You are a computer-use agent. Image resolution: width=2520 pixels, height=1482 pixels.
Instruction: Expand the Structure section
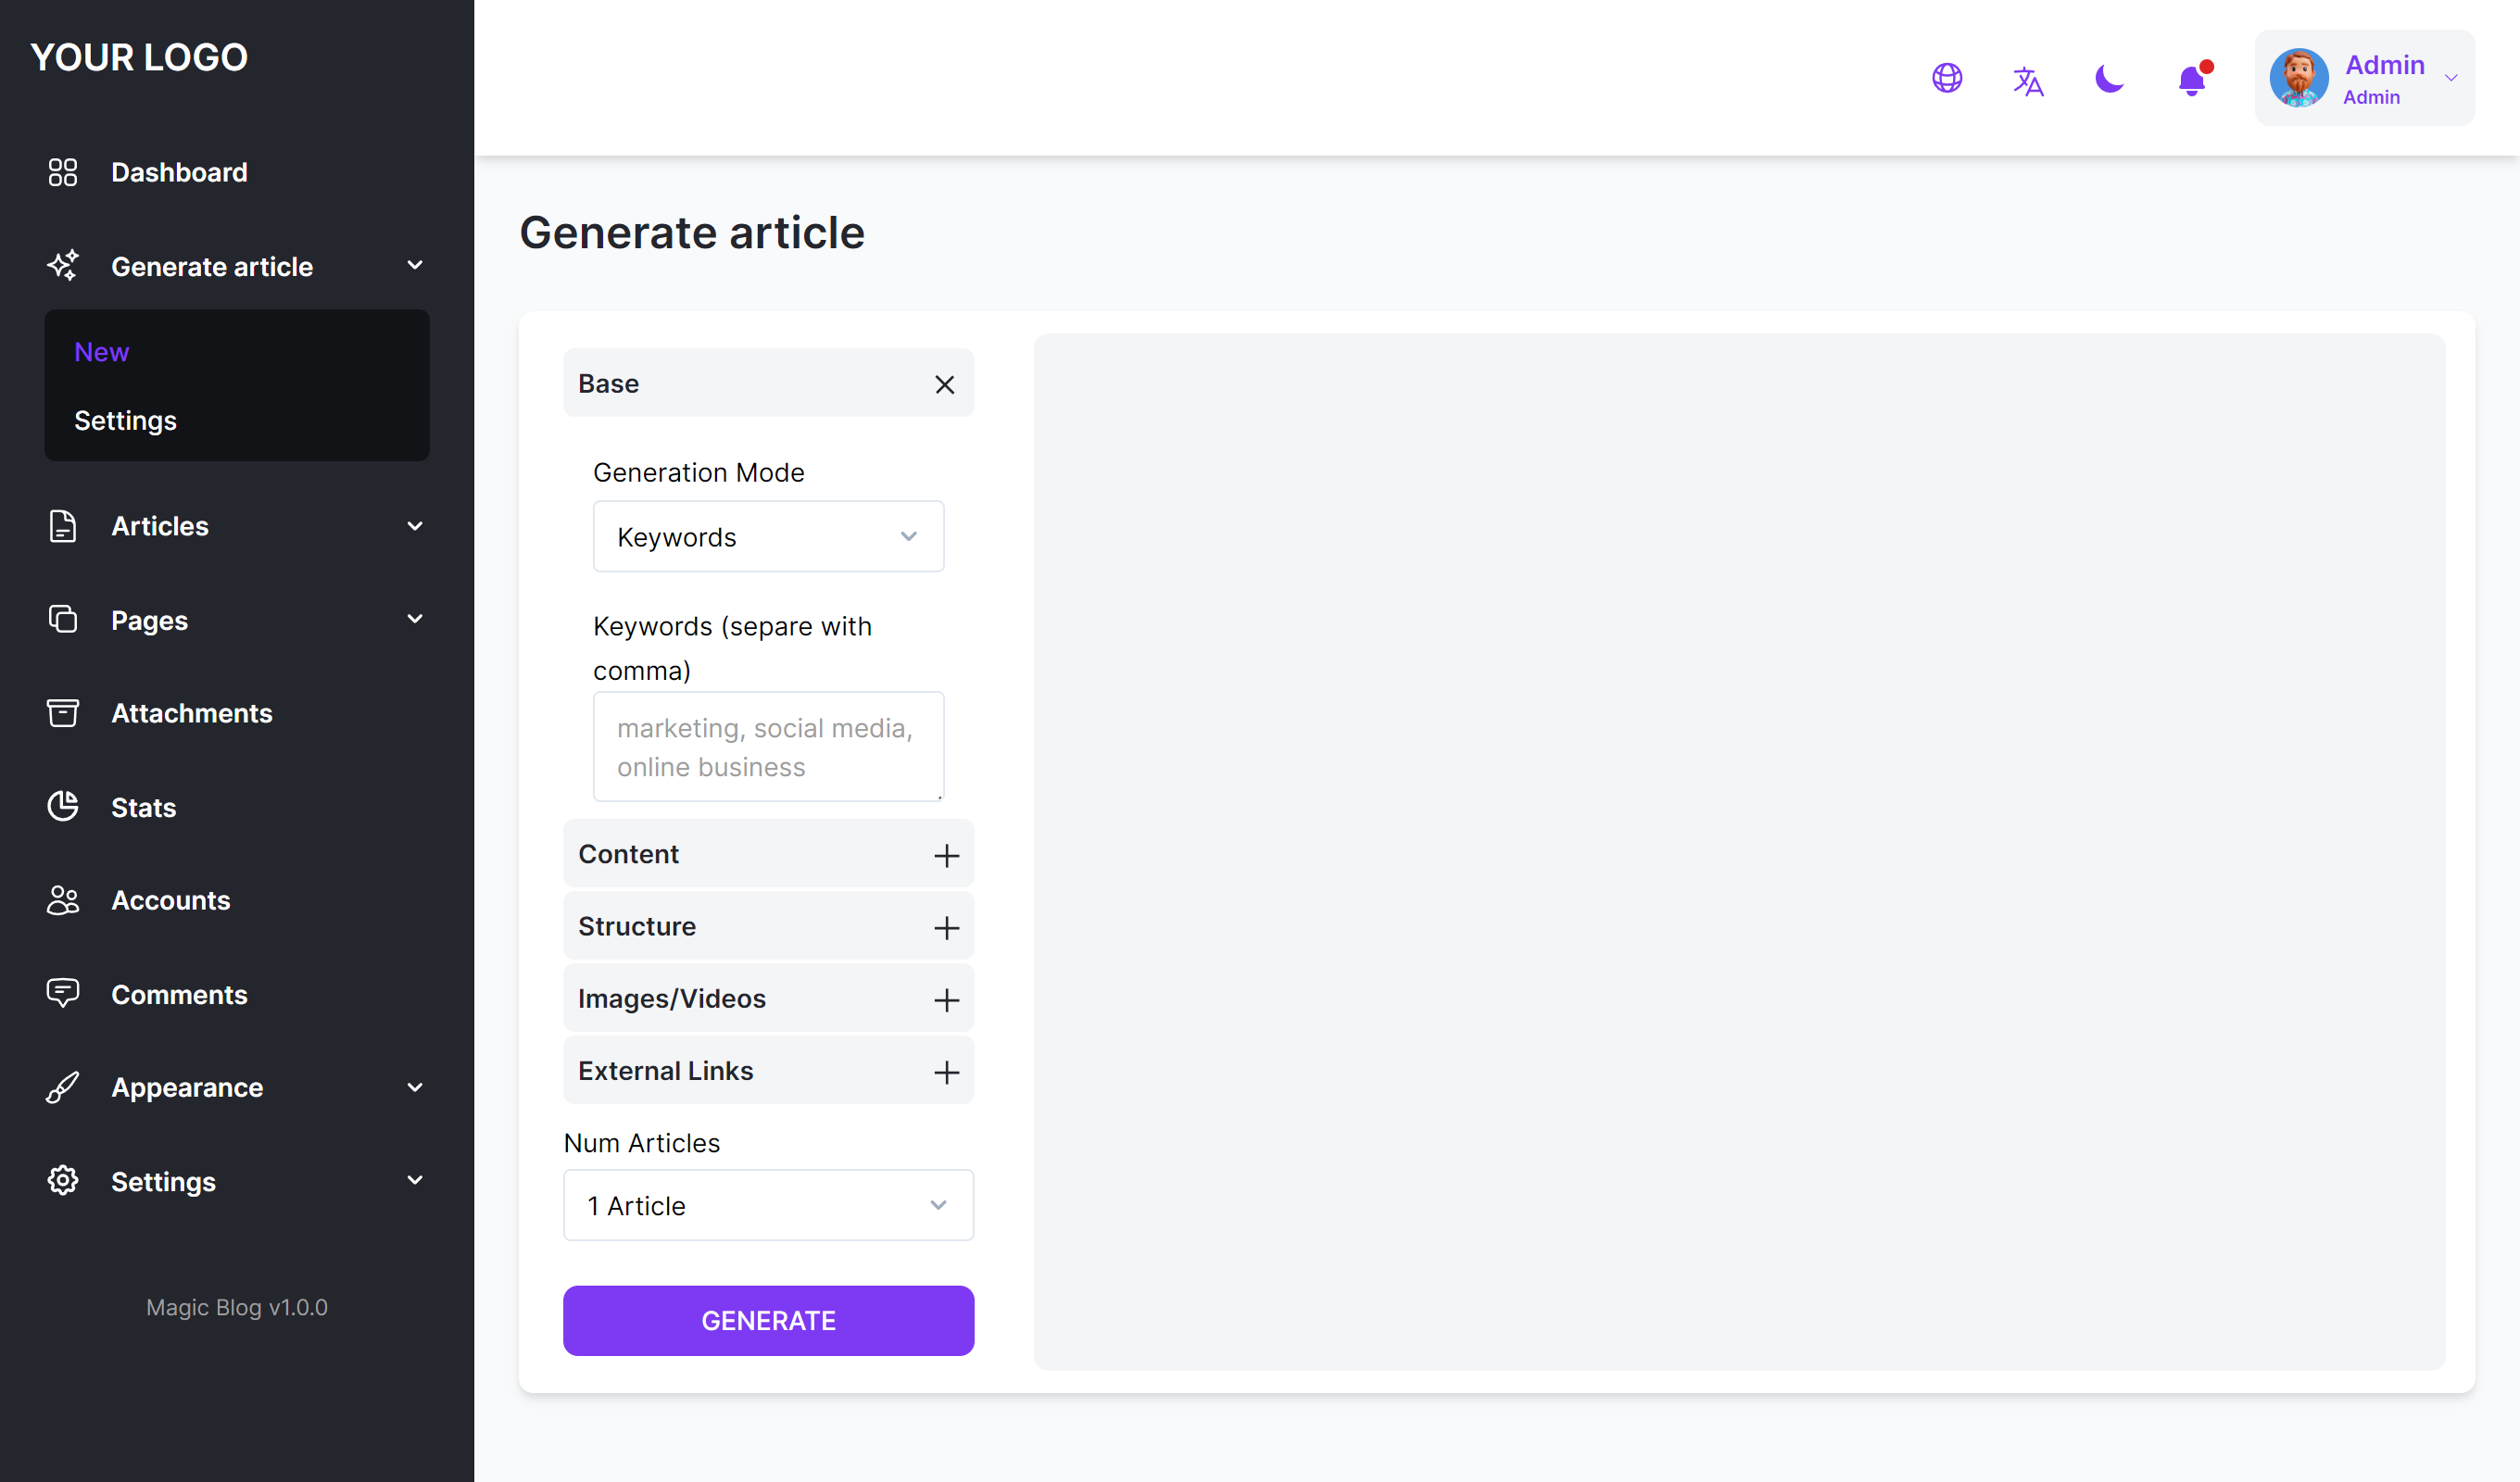pyautogui.click(x=945, y=927)
